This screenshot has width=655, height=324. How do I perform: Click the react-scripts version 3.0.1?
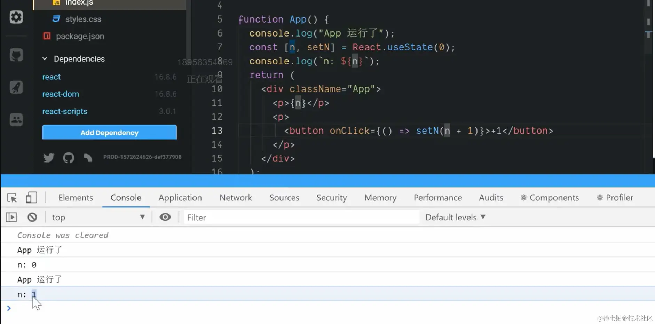[167, 111]
